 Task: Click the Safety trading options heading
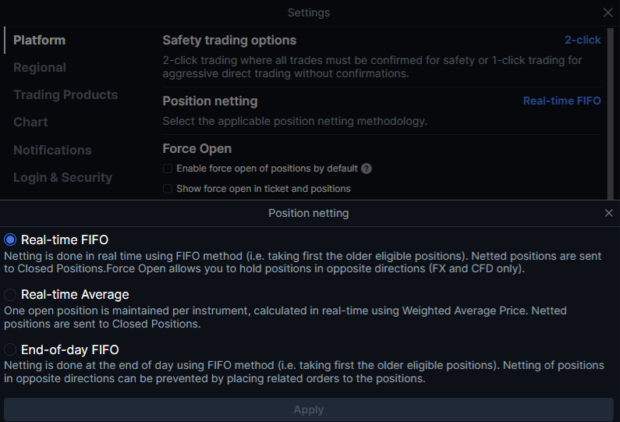(x=229, y=41)
